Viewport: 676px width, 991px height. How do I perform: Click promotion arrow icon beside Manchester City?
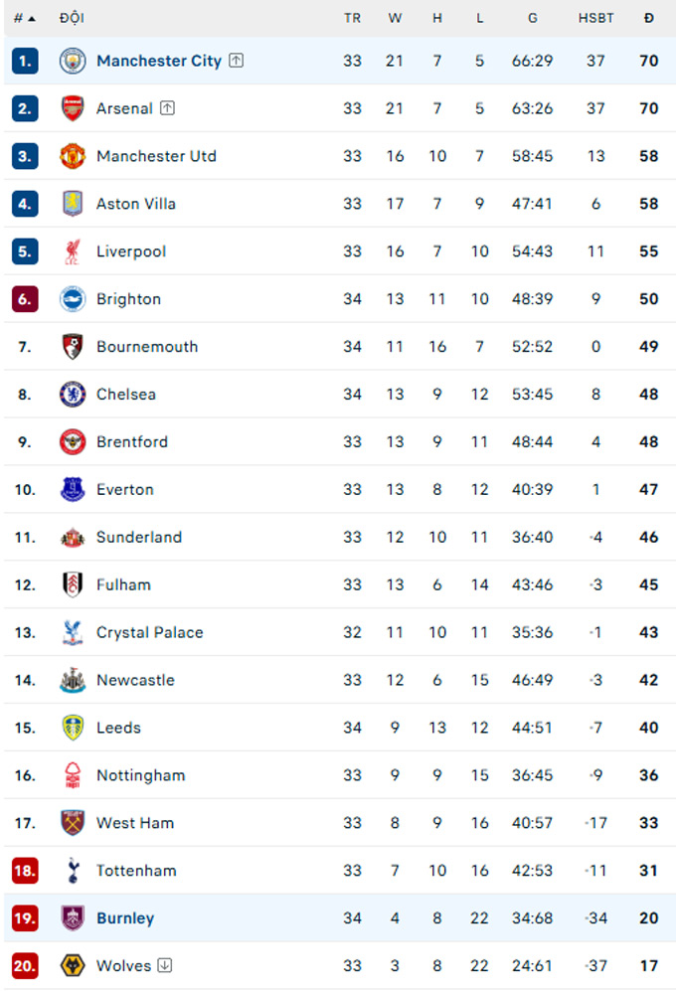(236, 61)
